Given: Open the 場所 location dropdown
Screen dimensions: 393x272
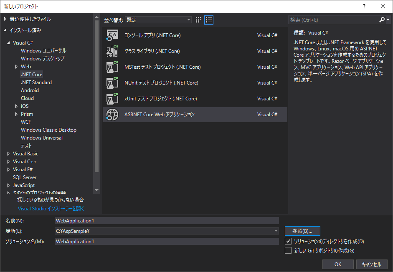Looking at the screenshot, I should [x=276, y=230].
